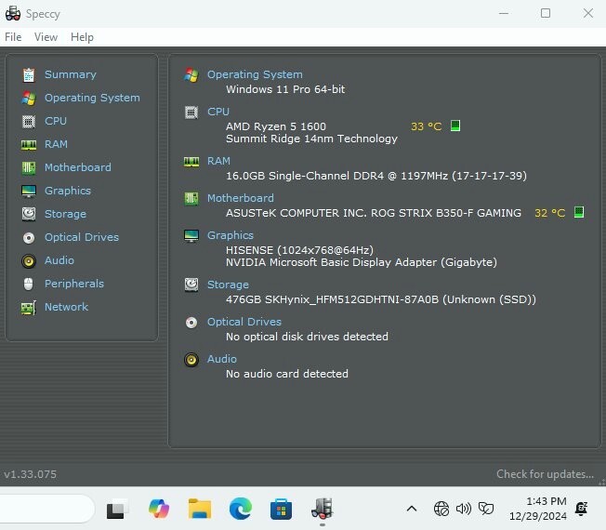
Task: Click the Optical Drives disc icon in the summary panel
Action: 191,323
